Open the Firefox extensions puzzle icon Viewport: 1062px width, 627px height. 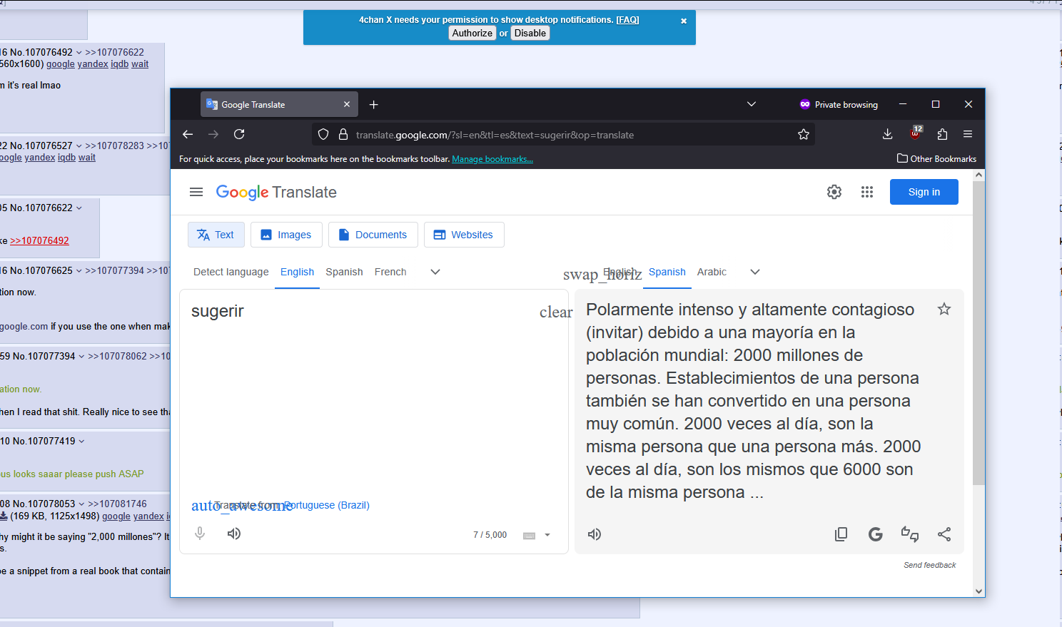942,134
